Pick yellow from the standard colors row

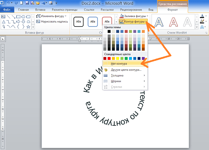coord(117,58)
